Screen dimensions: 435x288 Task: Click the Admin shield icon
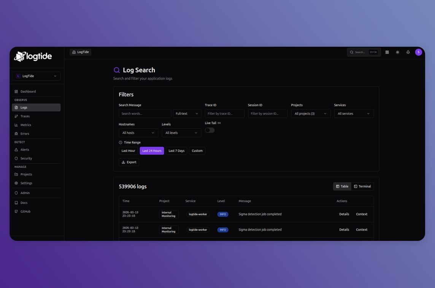16,193
